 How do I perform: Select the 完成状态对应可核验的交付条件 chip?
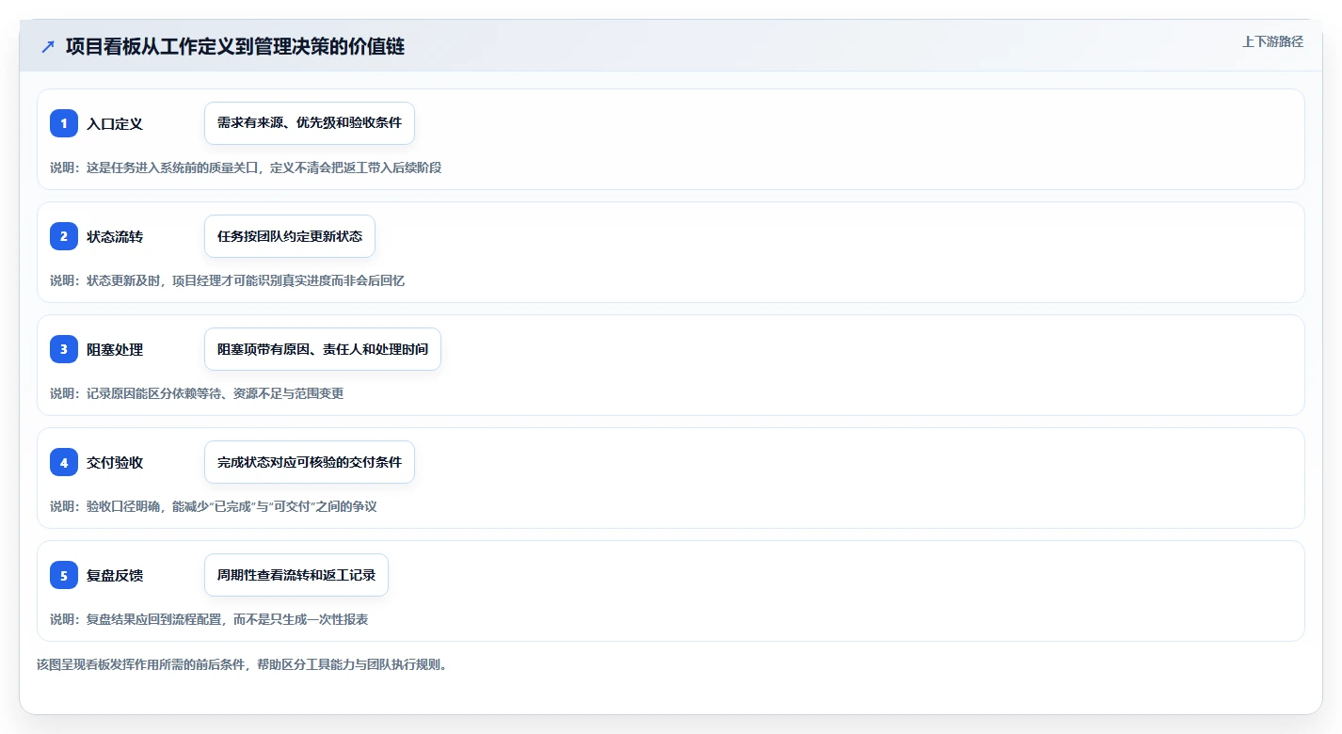[310, 462]
